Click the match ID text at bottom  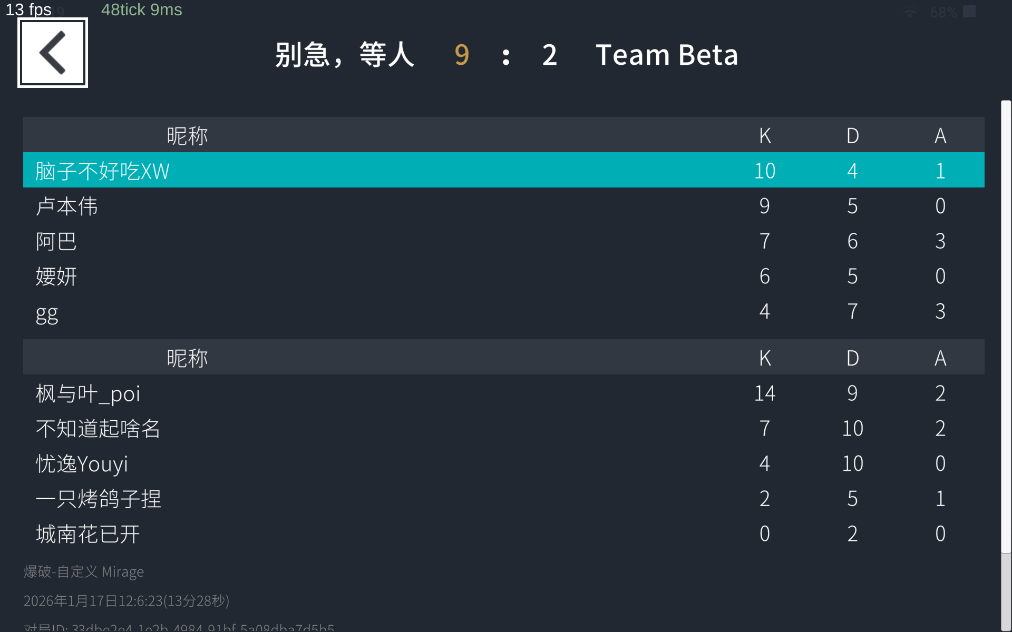click(179, 627)
